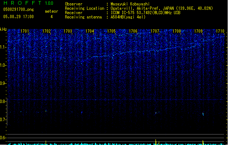Click the 0.8 frequency axis label
This screenshot has width=228, height=145.
(x=3, y=101)
